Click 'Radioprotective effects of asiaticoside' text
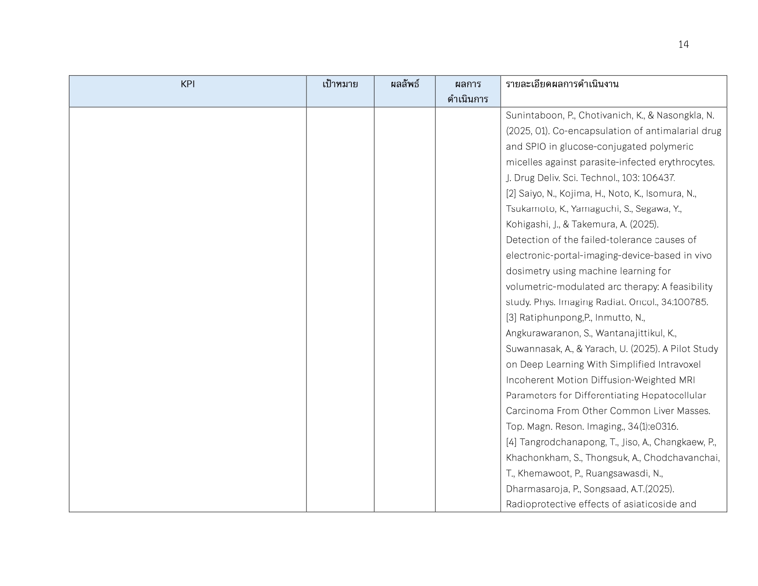Image resolution: width=758 pixels, height=586 pixels. [x=601, y=504]
